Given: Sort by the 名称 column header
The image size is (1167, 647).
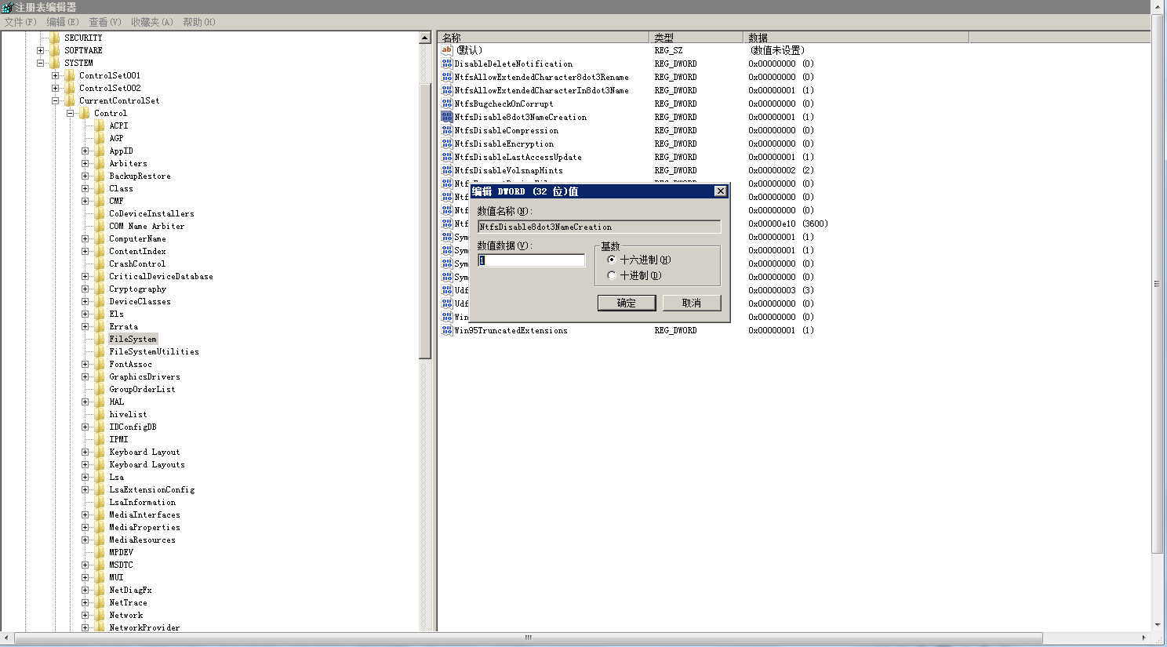Looking at the screenshot, I should point(544,37).
